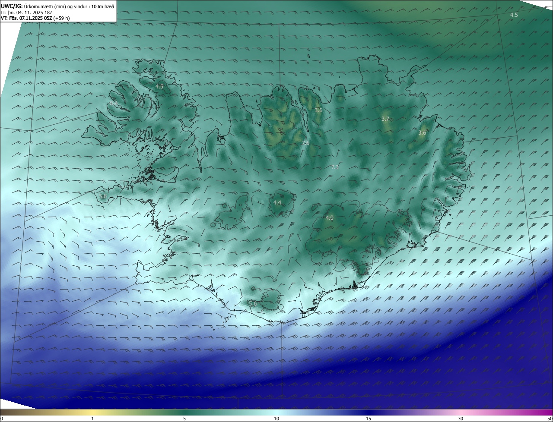Click the color scale tick label 1
553x422 pixels.
pyautogui.click(x=92, y=419)
